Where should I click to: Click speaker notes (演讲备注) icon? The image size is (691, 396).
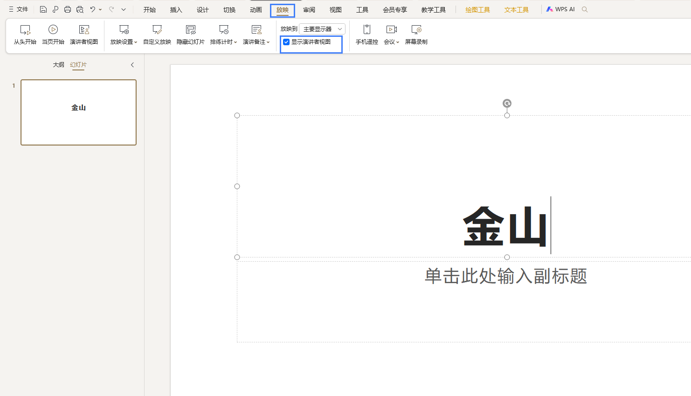pos(256,30)
